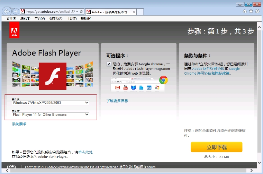Open the 收藏夹(A) menu
Image resolution: width=263 pixels, height=174 pixels.
[x=56, y=19]
